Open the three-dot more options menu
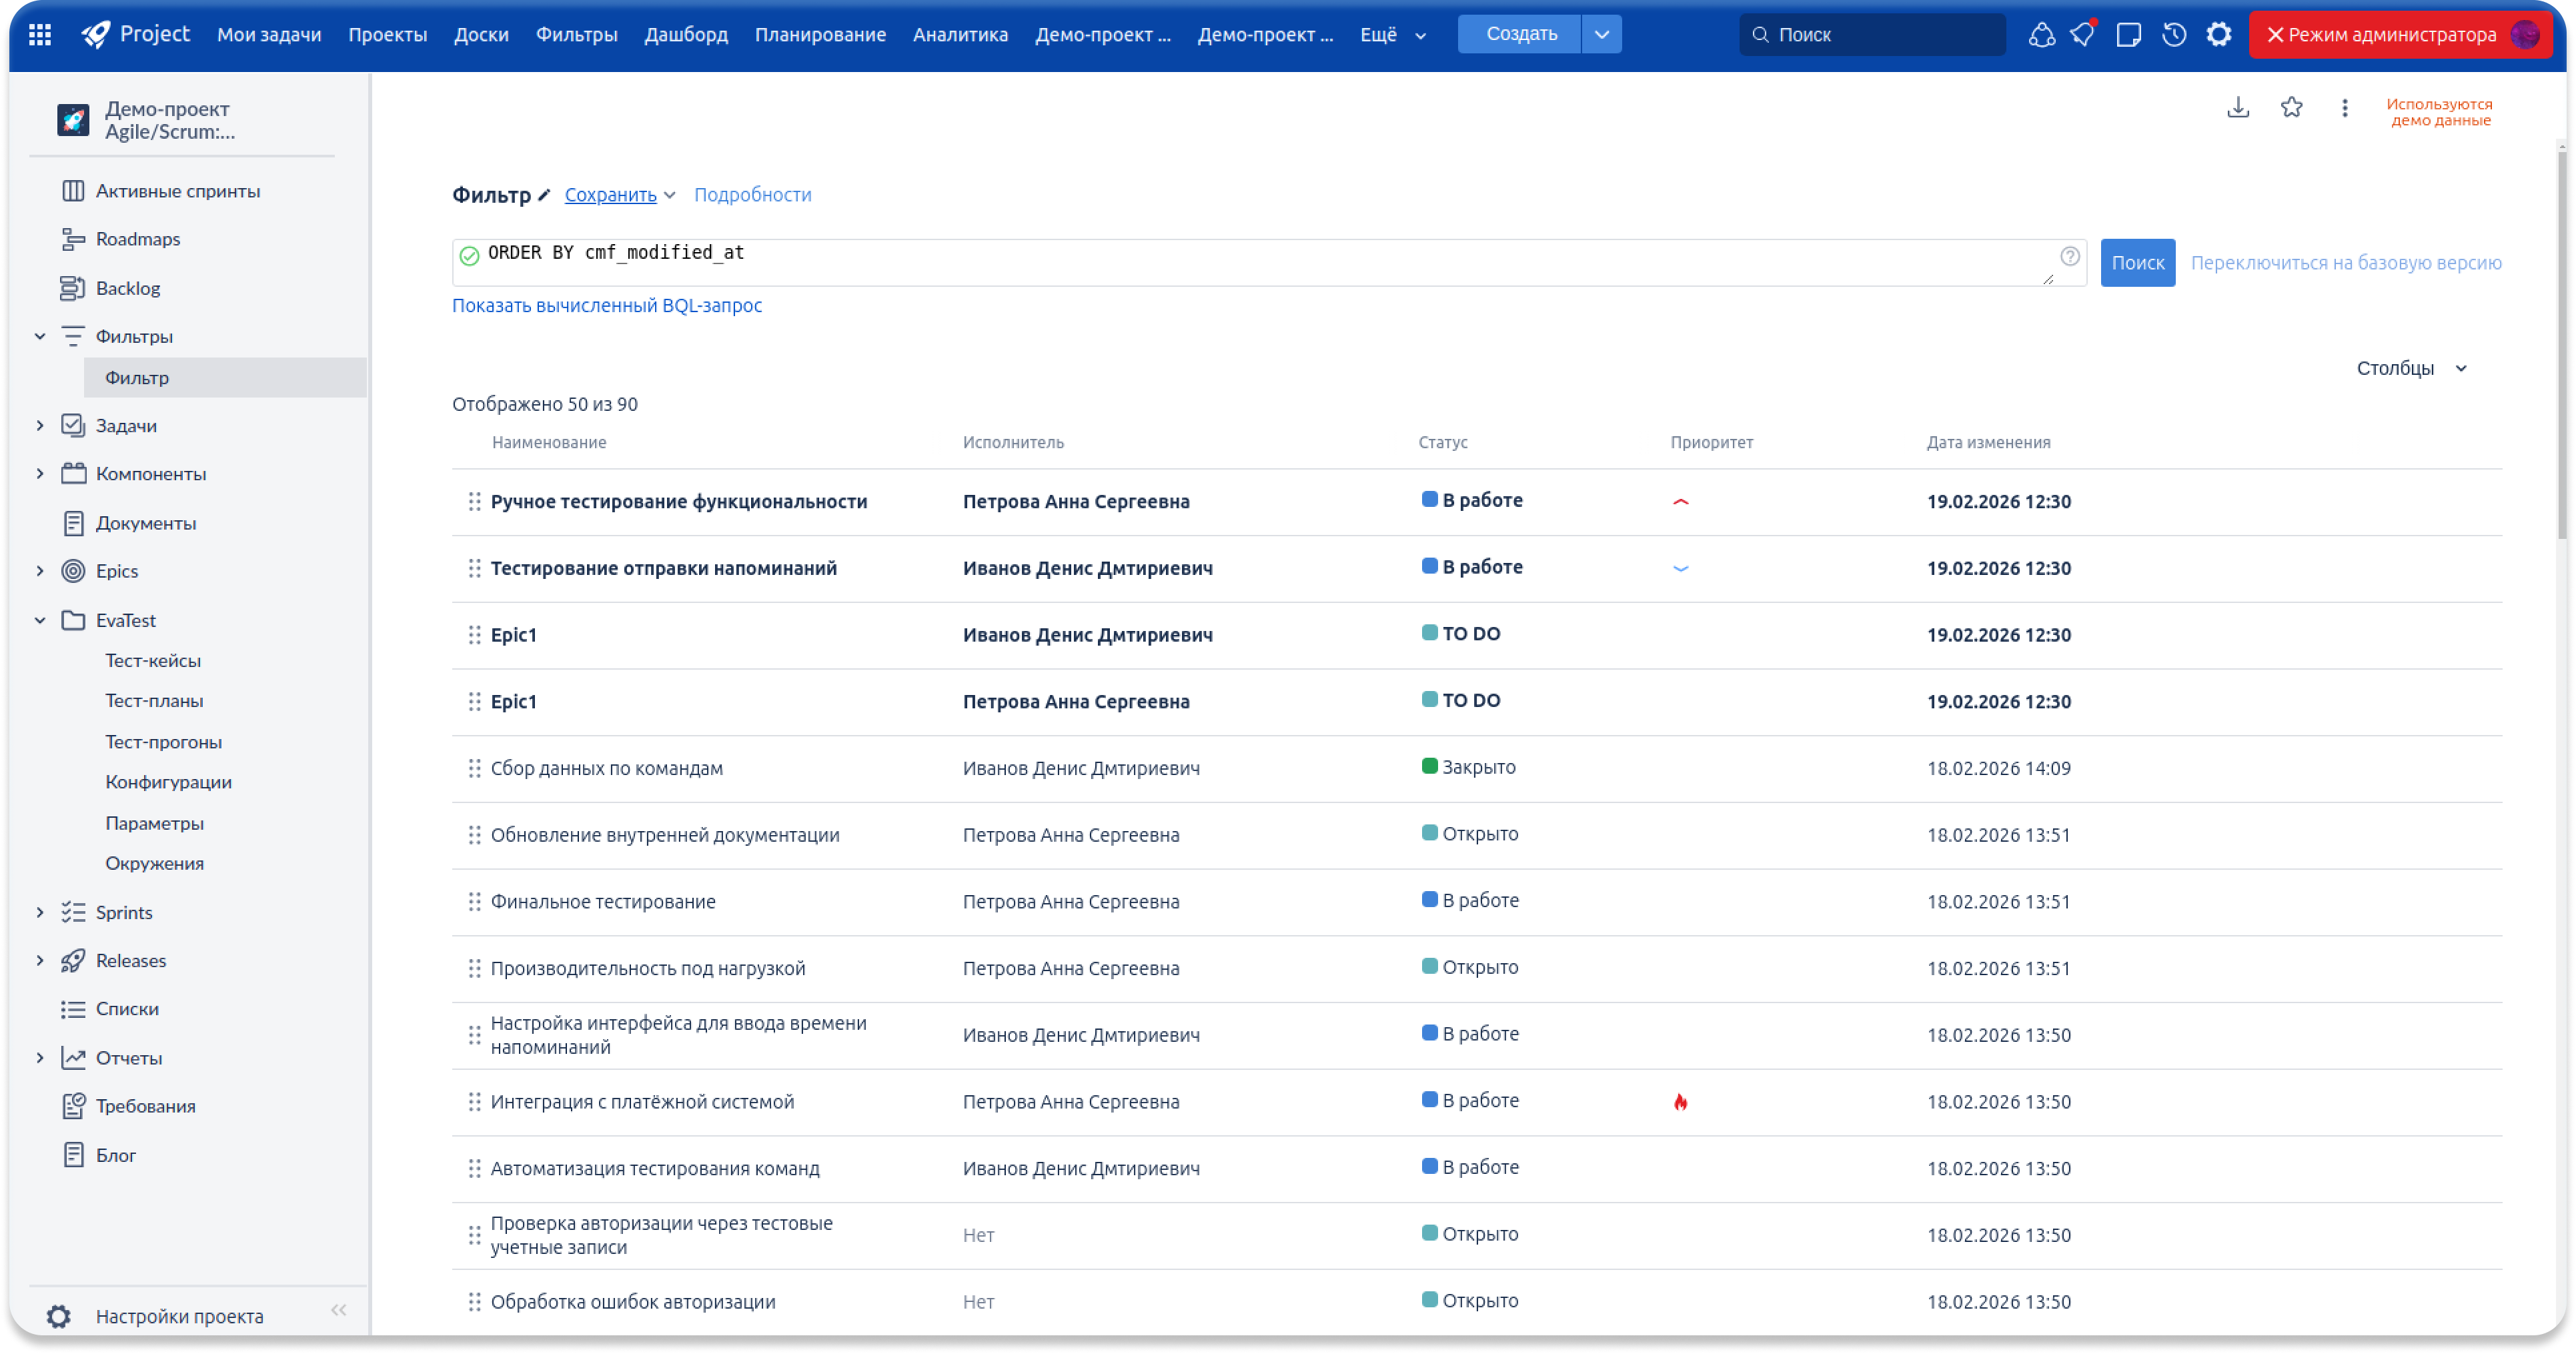 click(2344, 107)
